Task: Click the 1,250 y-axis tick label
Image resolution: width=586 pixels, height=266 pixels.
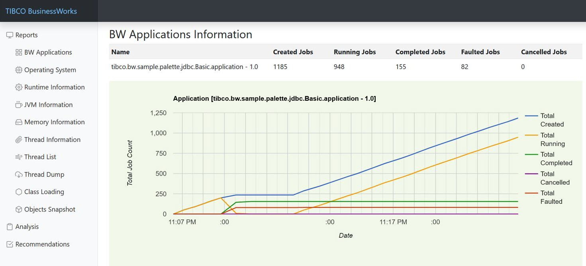Action: [x=158, y=113]
